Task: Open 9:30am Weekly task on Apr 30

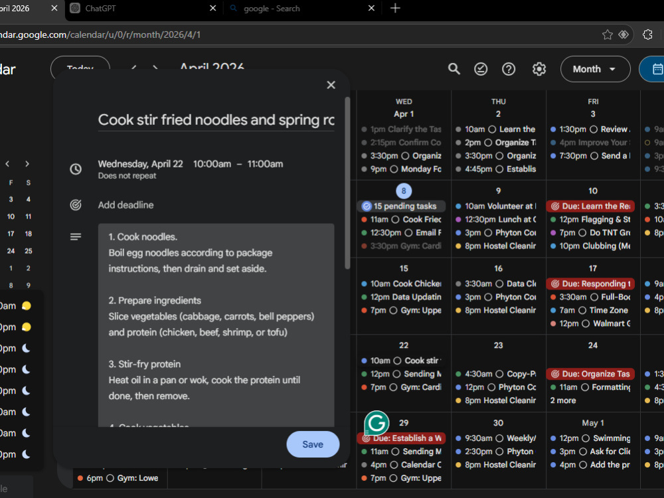Action: (497, 438)
